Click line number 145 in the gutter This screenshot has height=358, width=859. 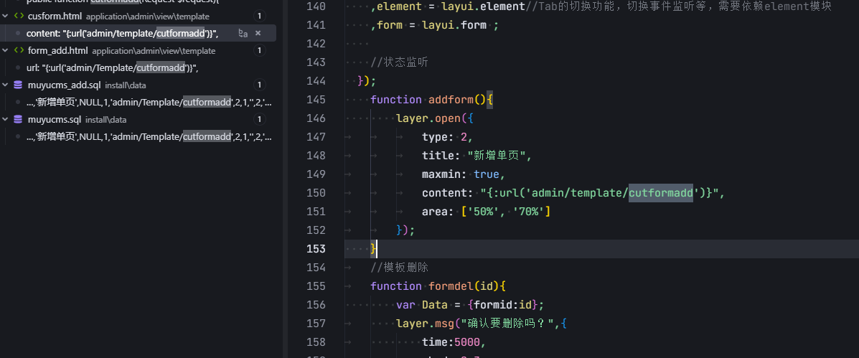click(x=315, y=99)
